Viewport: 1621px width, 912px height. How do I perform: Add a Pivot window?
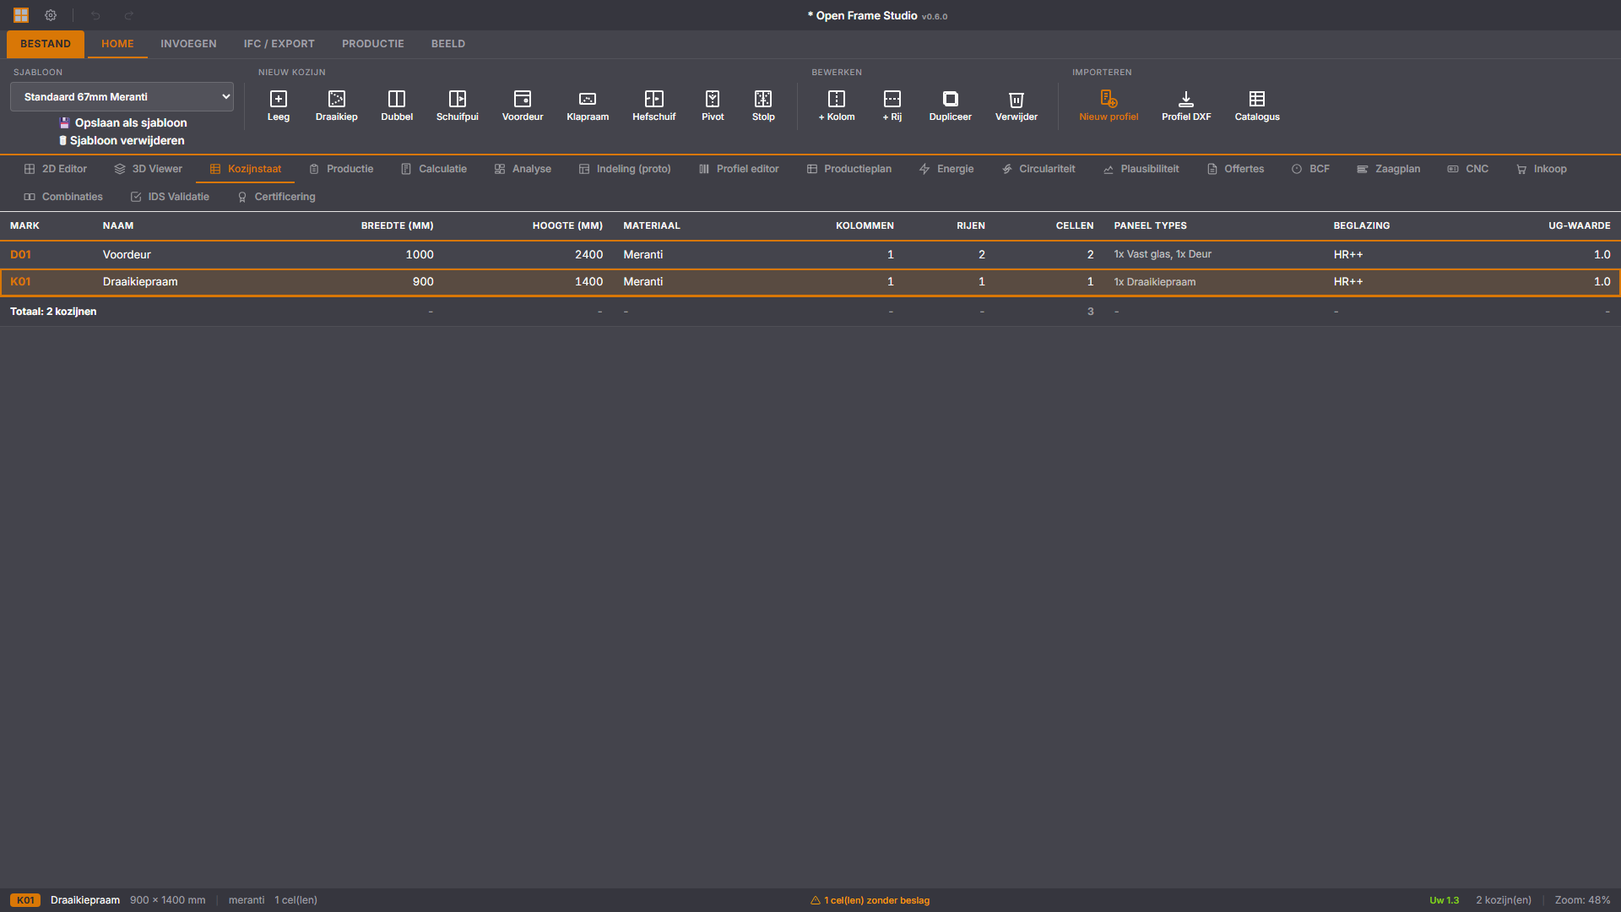click(x=712, y=106)
